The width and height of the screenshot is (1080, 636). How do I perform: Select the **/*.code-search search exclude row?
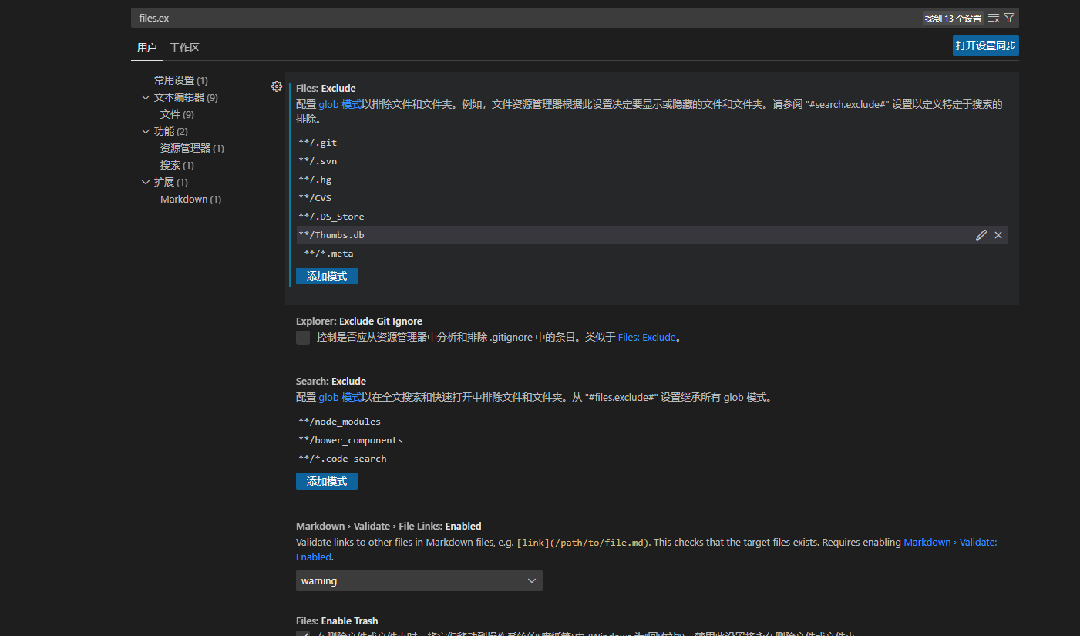click(651, 459)
